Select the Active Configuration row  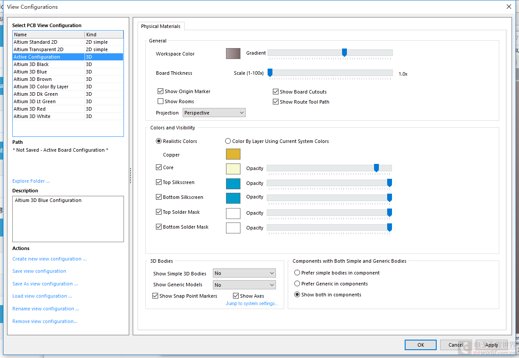tap(68, 57)
